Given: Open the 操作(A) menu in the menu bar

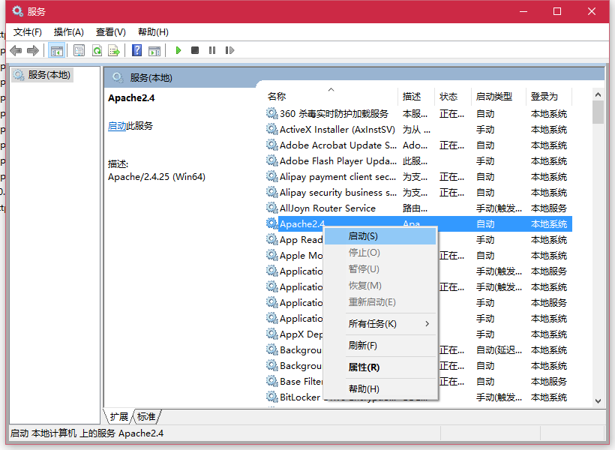Looking at the screenshot, I should 69,31.
